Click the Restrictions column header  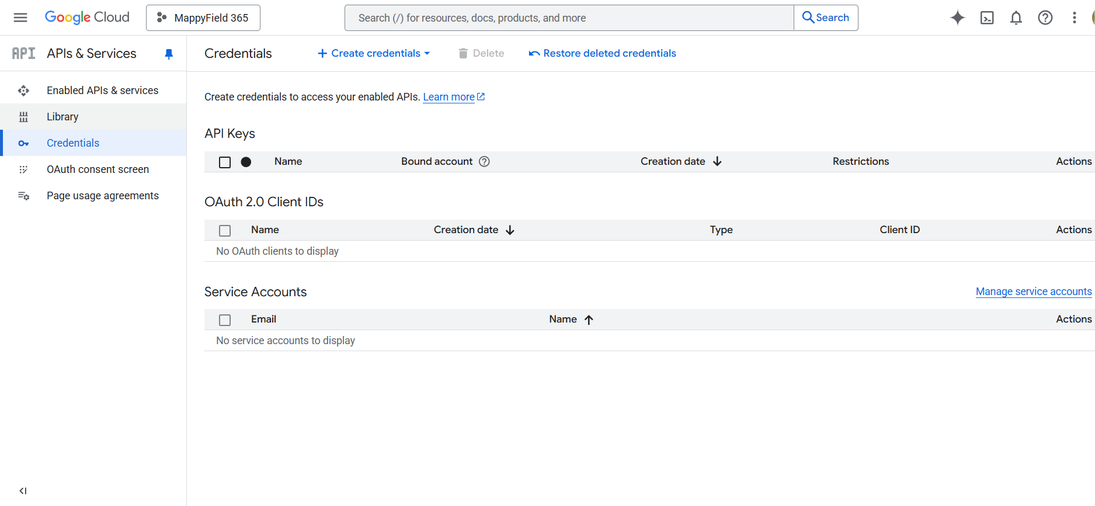(861, 161)
